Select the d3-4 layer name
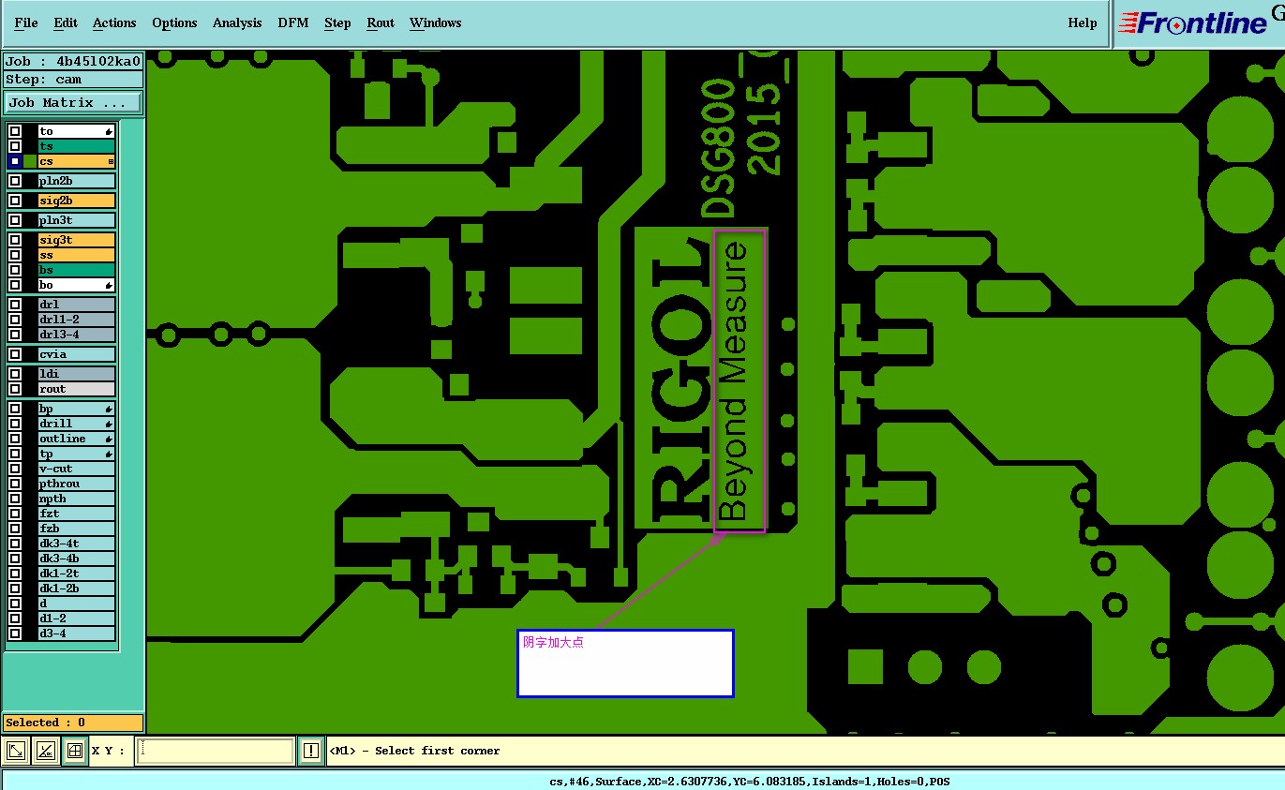 click(x=77, y=633)
